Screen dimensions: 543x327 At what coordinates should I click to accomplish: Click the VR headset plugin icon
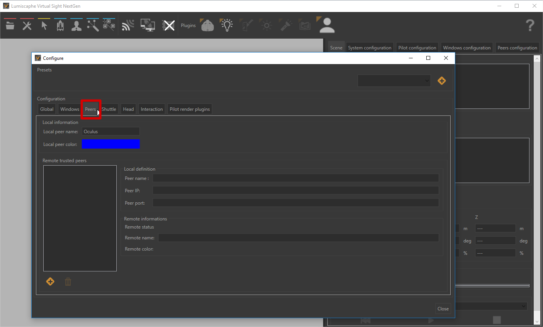[x=208, y=25]
